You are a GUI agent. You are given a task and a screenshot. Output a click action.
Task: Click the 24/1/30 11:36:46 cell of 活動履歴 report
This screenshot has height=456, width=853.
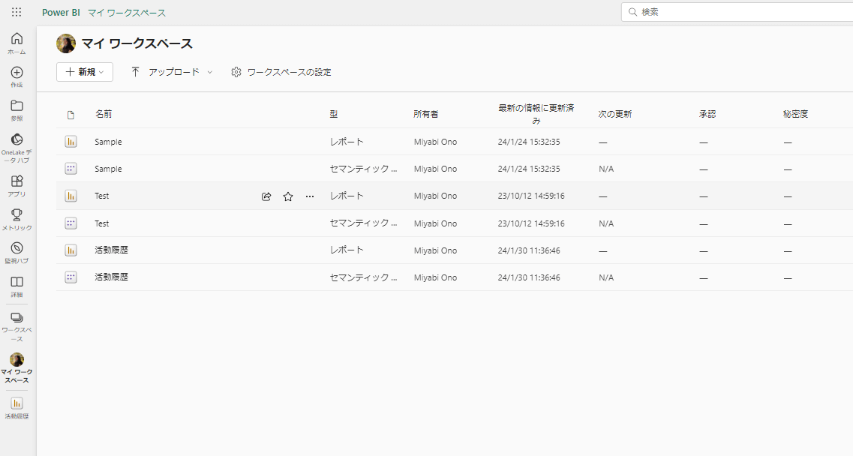coord(529,250)
